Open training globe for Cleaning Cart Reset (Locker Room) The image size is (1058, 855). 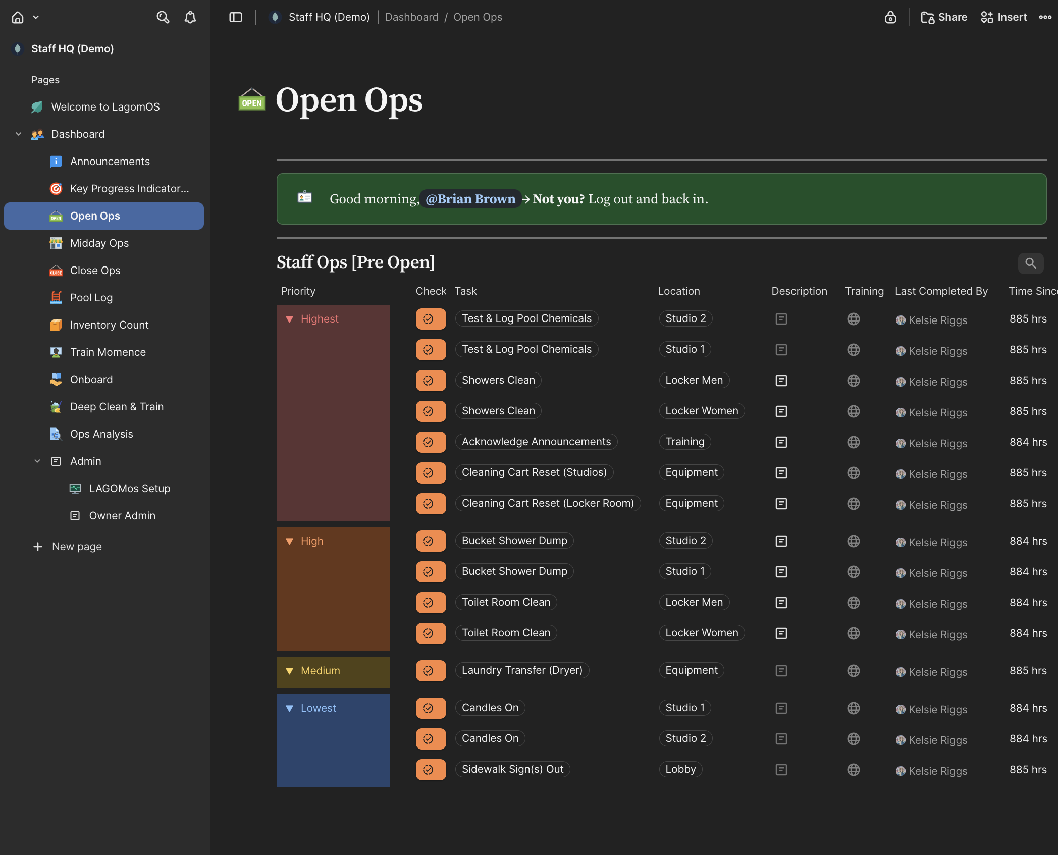[854, 504]
